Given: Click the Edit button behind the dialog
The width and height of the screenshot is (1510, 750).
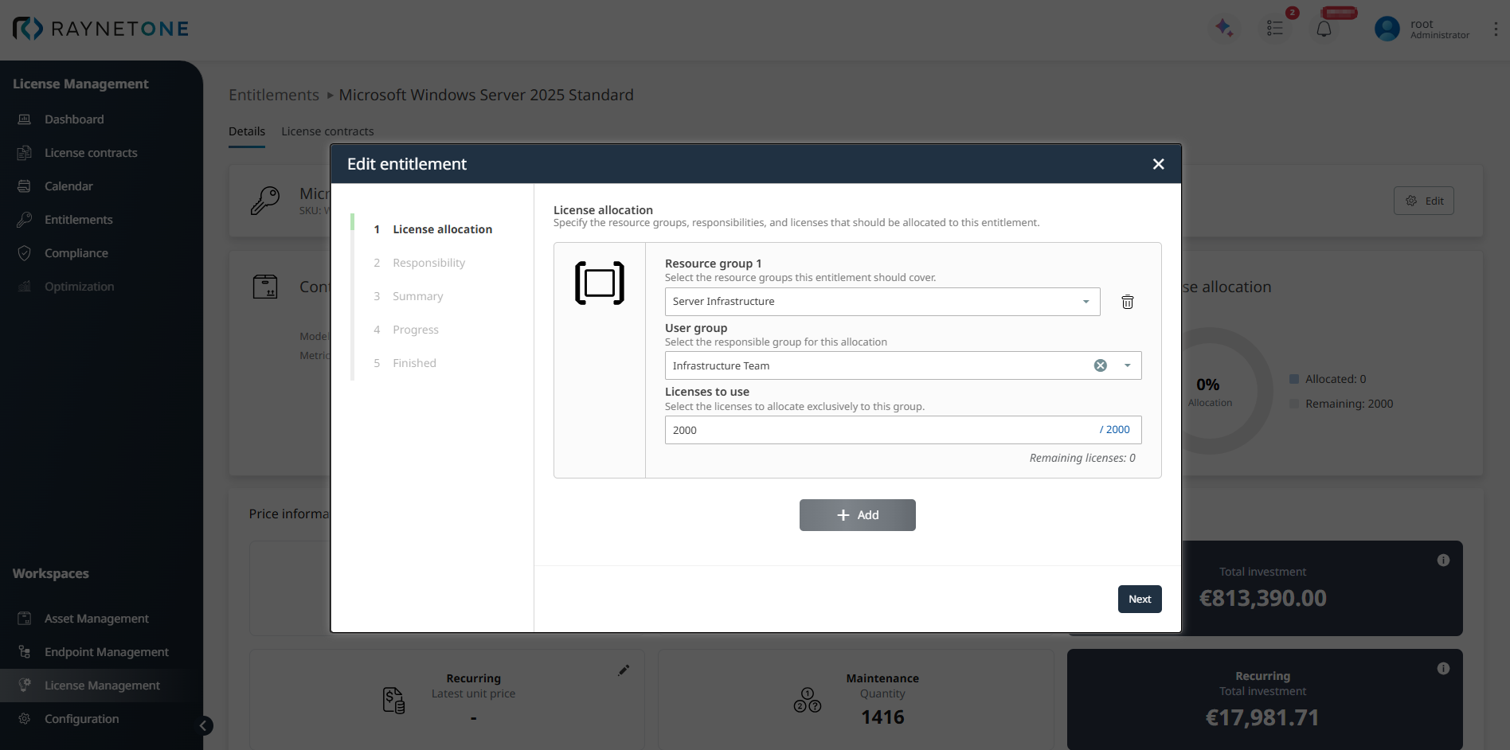Looking at the screenshot, I should (x=1424, y=201).
